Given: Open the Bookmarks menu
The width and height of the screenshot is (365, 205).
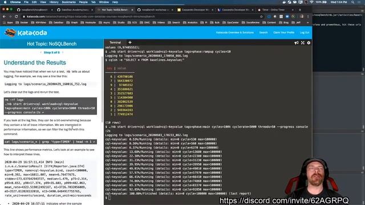Looking at the screenshot, I should pos(68,2).
